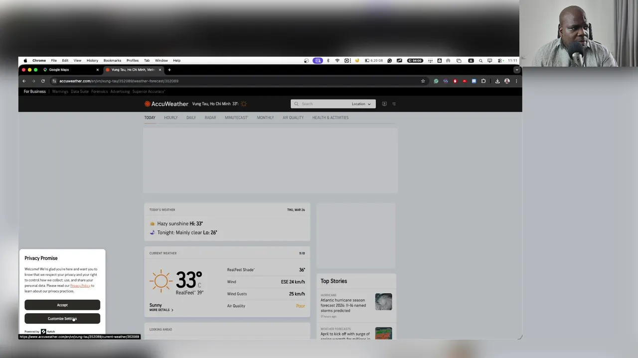Close the Vung Tau AccuWeather tab
The image size is (638, 358).
[x=159, y=70]
